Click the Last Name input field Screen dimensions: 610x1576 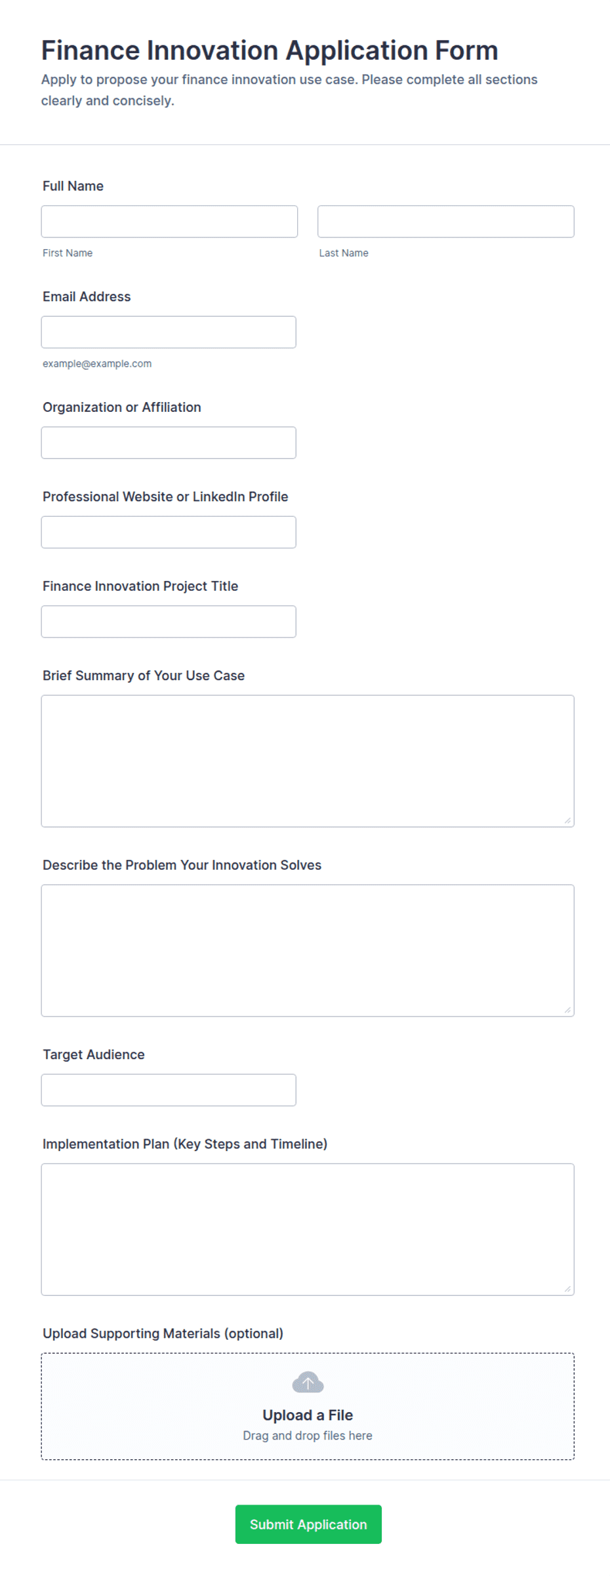pos(446,222)
